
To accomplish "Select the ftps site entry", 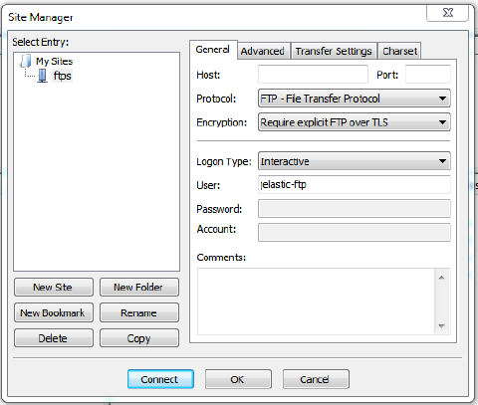I will pyautogui.click(x=62, y=76).
